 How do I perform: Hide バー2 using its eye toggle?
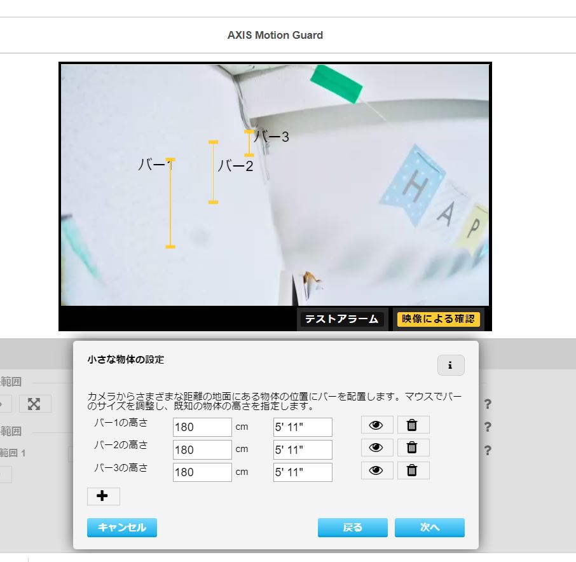pos(376,448)
